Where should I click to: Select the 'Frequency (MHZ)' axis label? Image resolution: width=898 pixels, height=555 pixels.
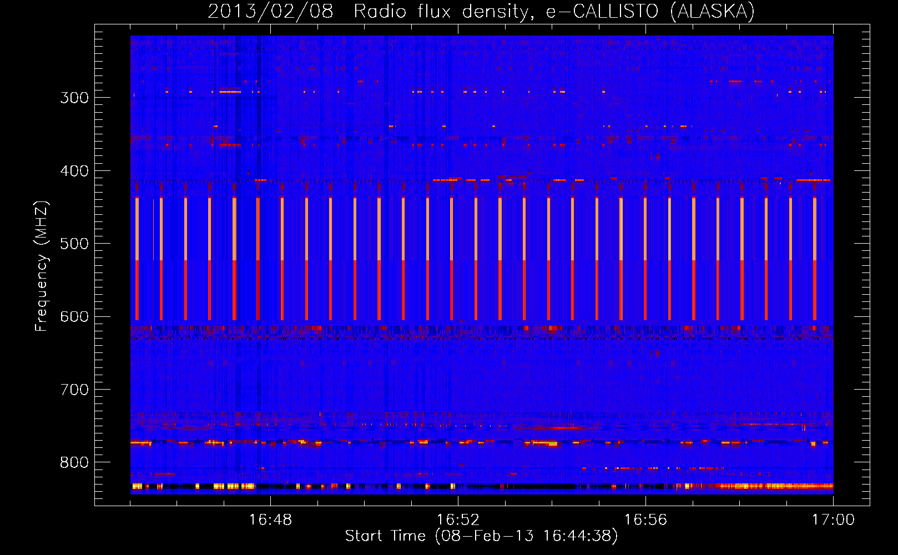[42, 266]
